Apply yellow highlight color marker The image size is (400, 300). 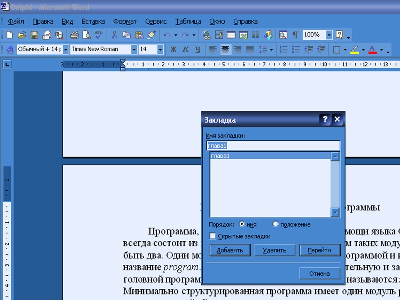(x=354, y=49)
